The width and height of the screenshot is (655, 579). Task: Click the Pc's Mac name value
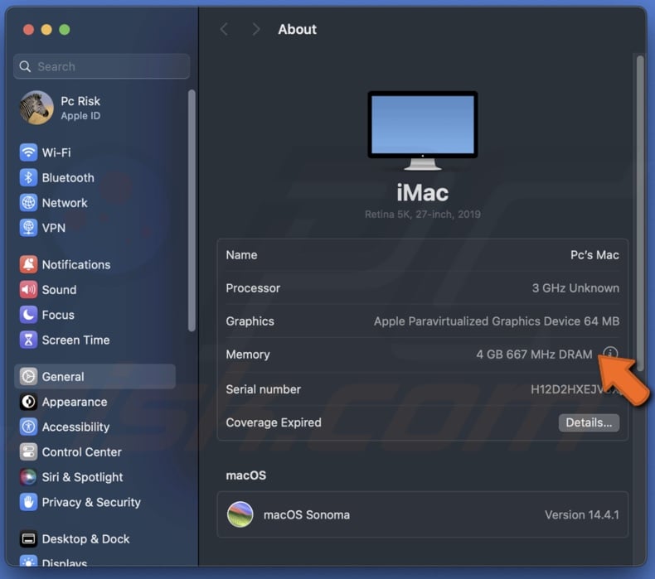point(594,254)
